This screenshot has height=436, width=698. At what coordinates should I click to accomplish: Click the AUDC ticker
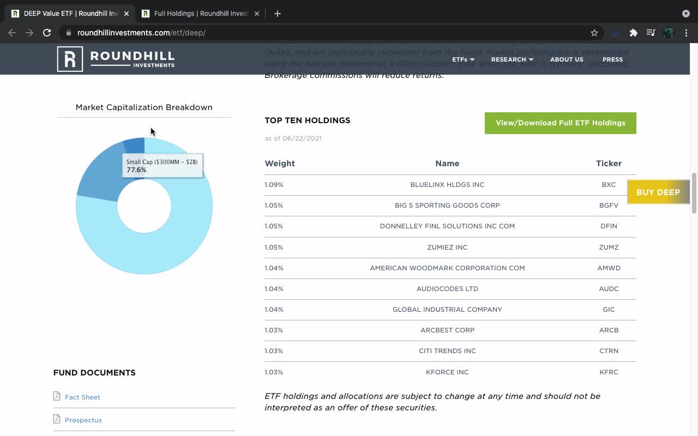click(609, 289)
